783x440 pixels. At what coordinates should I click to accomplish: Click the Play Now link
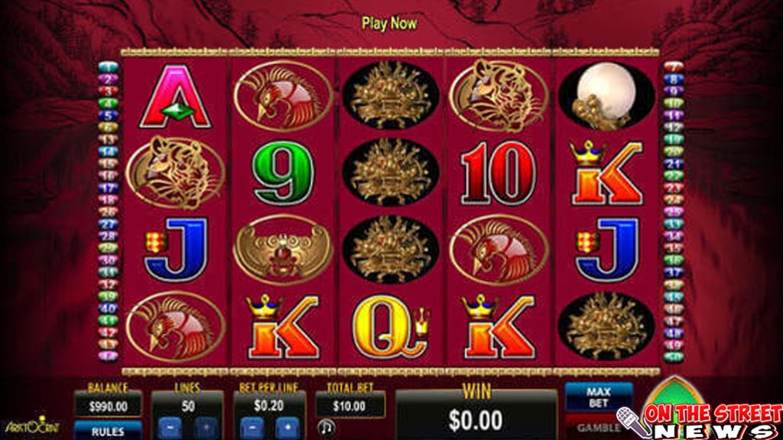[x=389, y=23]
